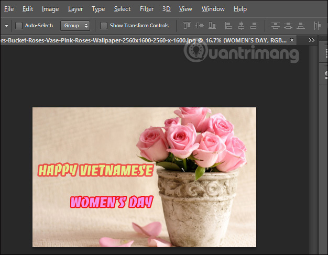Open the Select menu
The height and width of the screenshot is (255, 328).
click(122, 9)
